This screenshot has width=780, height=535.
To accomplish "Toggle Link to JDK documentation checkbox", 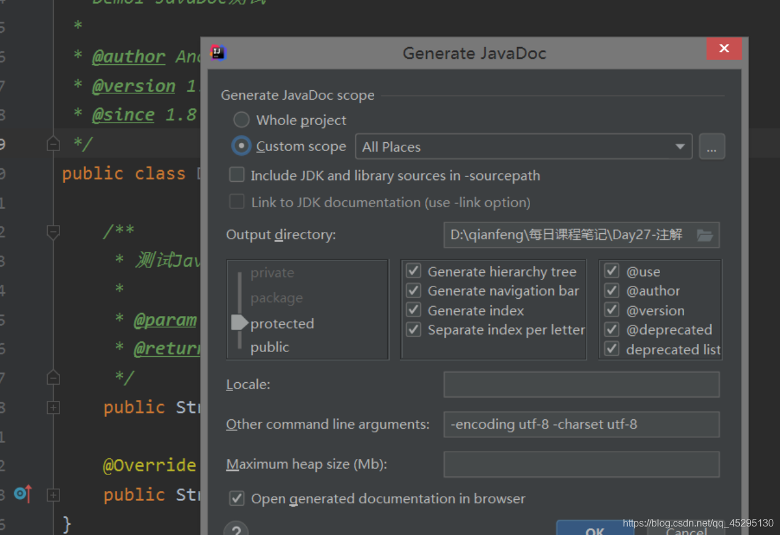I will tap(237, 202).
